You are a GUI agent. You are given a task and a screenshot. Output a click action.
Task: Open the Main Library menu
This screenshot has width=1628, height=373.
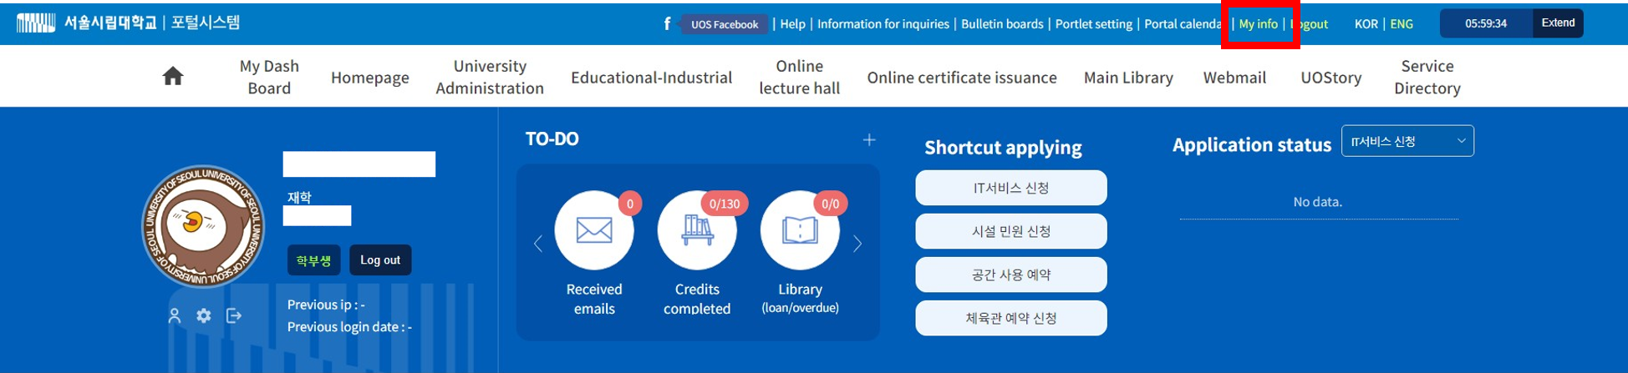click(x=1128, y=78)
